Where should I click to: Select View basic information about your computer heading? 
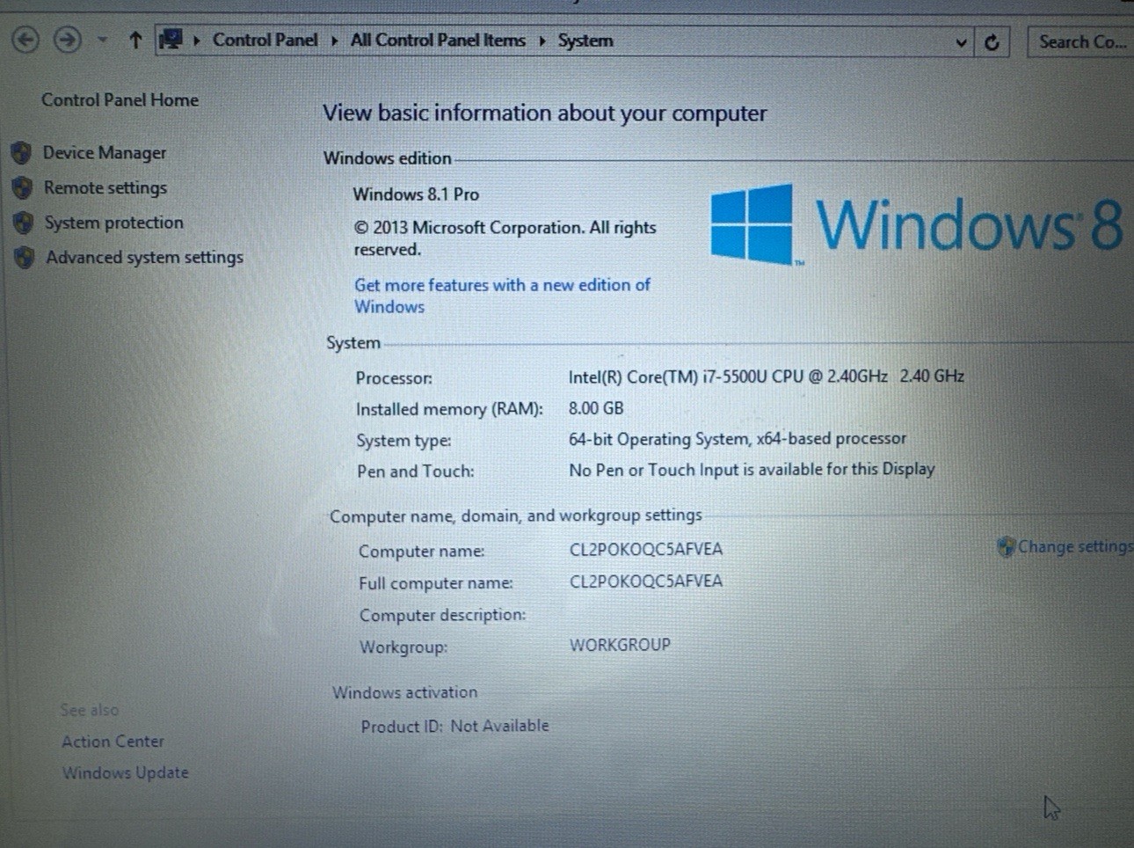point(544,113)
